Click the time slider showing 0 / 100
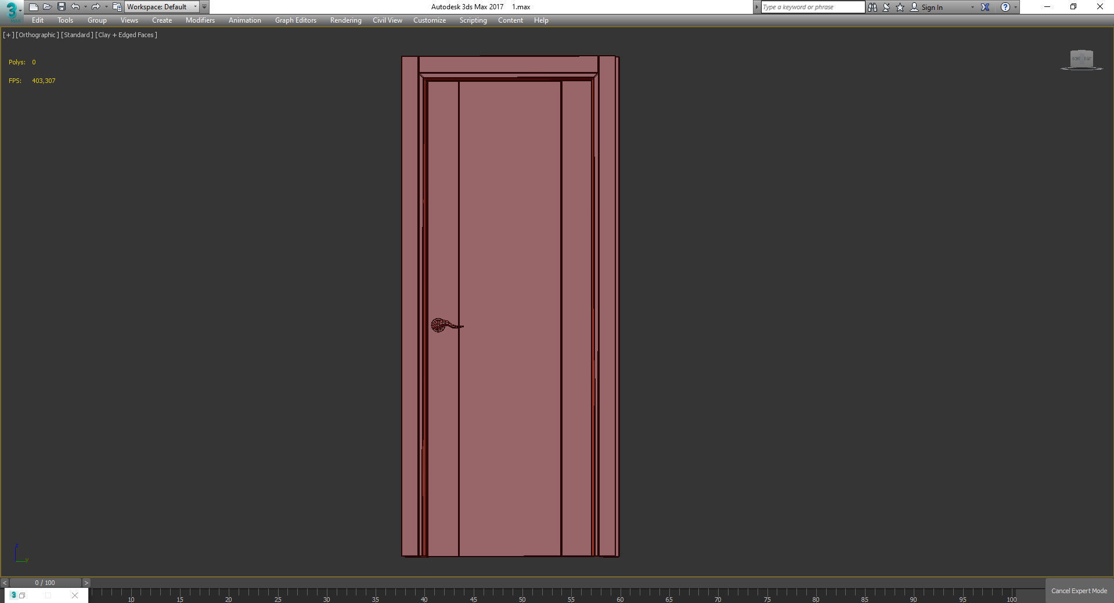This screenshot has width=1114, height=603. coord(45,583)
